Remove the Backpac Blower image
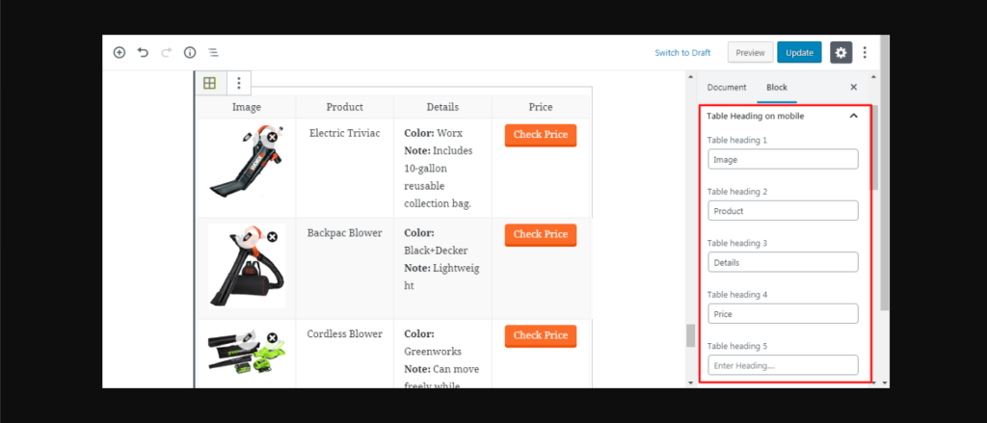The width and height of the screenshot is (987, 423). click(272, 237)
